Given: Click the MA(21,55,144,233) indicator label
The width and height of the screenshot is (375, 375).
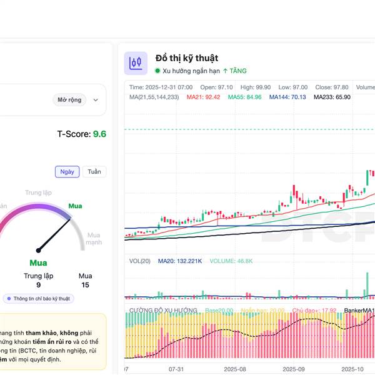Looking at the screenshot, I should [154, 97].
